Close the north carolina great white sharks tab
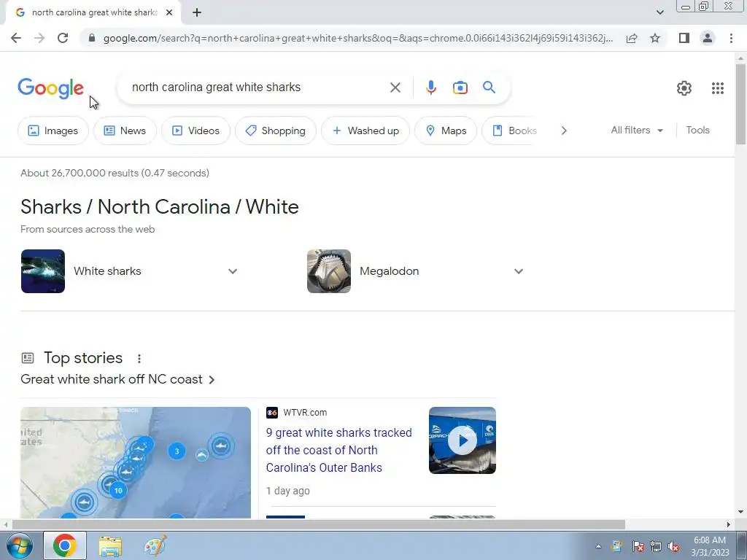 click(x=169, y=12)
